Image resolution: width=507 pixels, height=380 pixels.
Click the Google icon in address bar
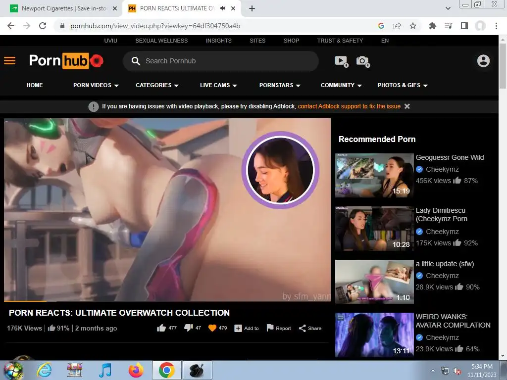pyautogui.click(x=381, y=26)
